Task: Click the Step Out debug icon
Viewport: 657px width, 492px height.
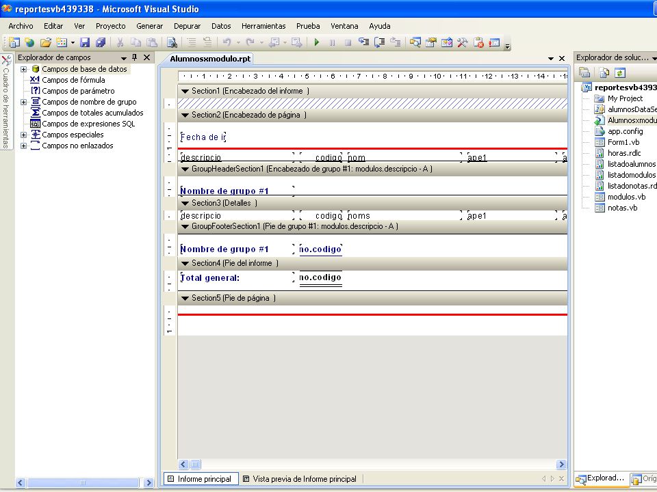Action: tap(395, 42)
